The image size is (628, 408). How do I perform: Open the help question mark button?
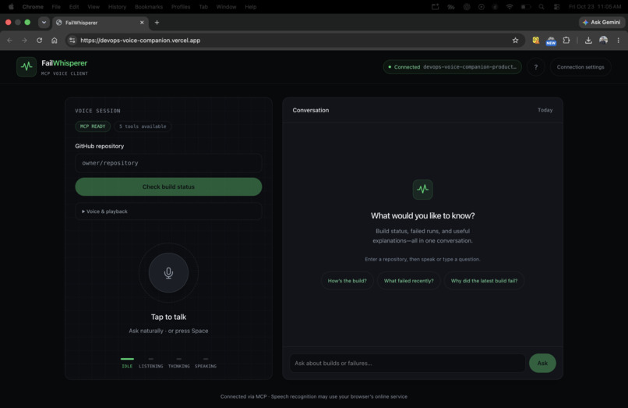(x=536, y=67)
